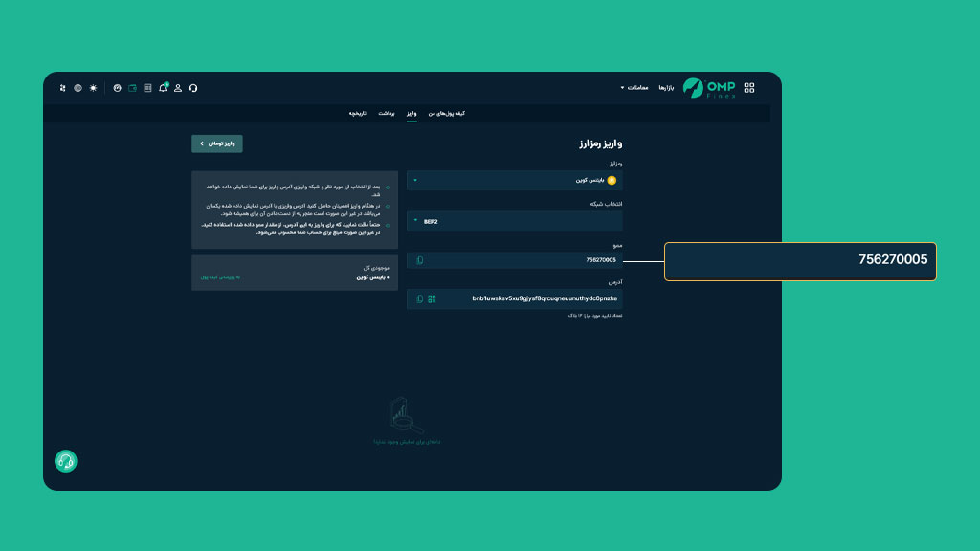980x551 pixels.
Task: Open the تاریخچه history tab
Action: [x=358, y=114]
